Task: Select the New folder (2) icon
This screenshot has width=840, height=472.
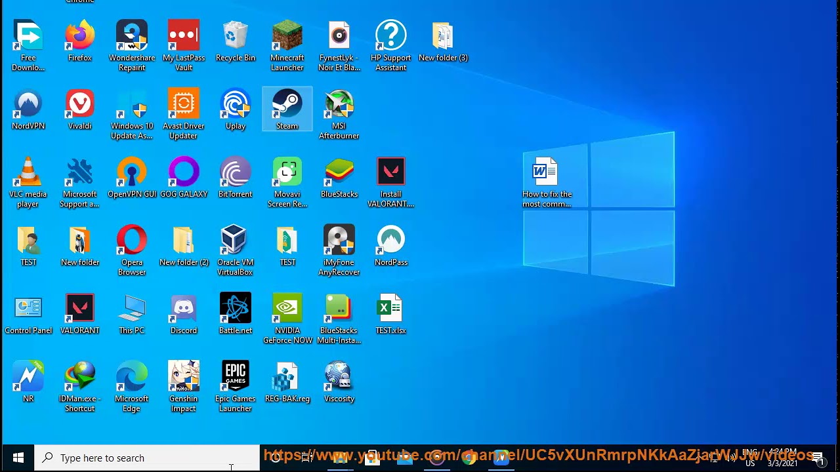Action: click(184, 240)
